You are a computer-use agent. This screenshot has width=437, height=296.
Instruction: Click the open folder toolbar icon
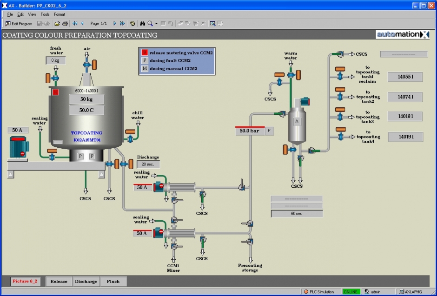[x=57, y=24]
